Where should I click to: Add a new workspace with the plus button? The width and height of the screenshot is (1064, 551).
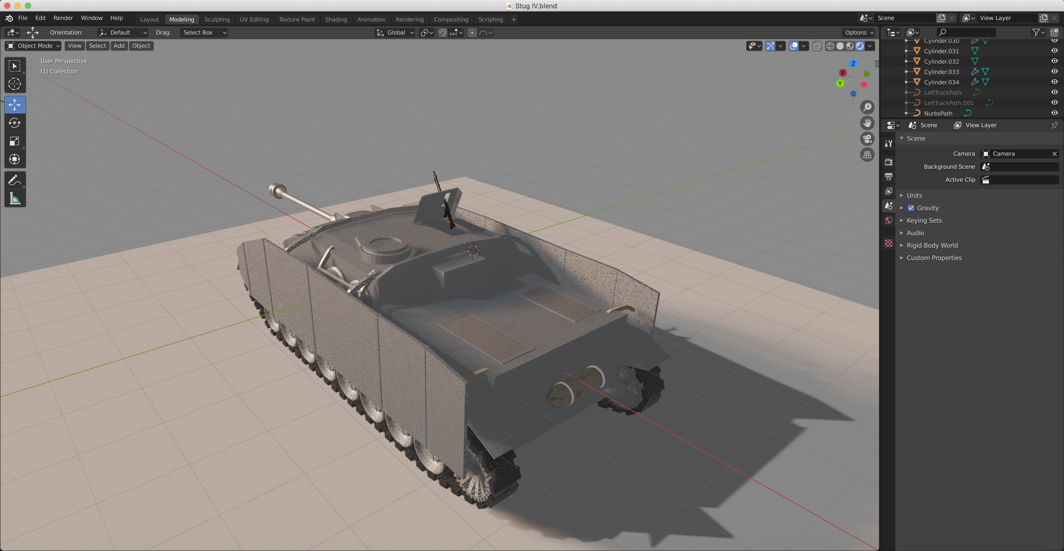point(513,19)
